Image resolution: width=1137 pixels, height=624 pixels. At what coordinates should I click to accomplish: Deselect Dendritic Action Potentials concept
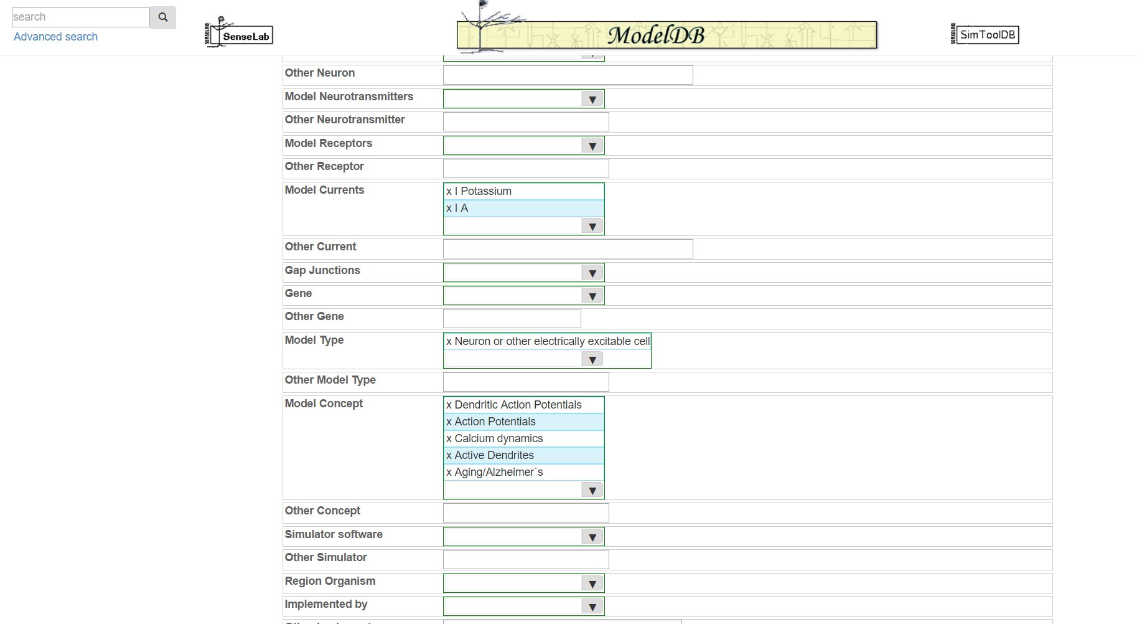(x=449, y=405)
